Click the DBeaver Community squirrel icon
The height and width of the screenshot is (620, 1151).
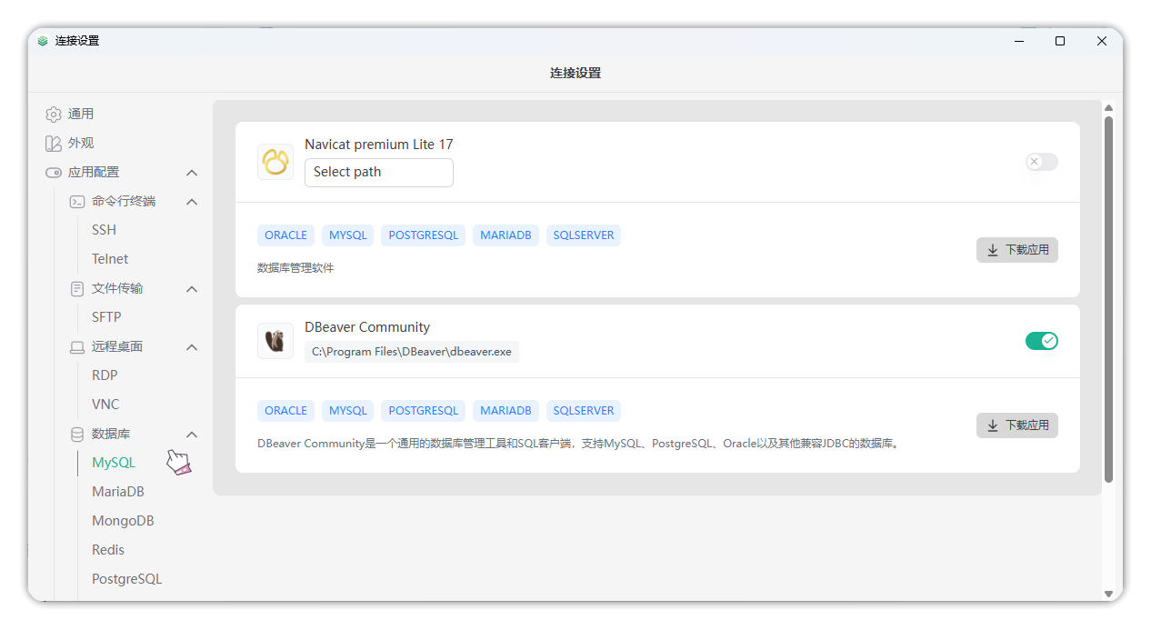(275, 341)
